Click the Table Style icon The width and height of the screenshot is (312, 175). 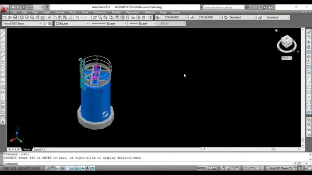(226, 17)
